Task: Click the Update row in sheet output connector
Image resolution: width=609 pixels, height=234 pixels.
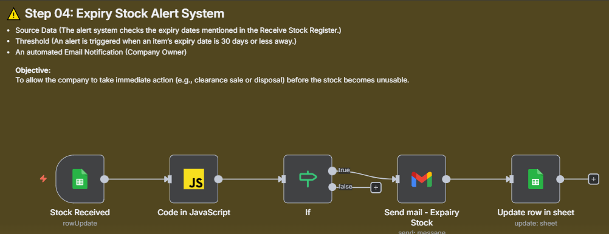Action: [x=560, y=179]
